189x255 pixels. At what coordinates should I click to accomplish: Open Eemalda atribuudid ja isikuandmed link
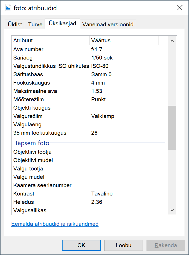pos(55,224)
